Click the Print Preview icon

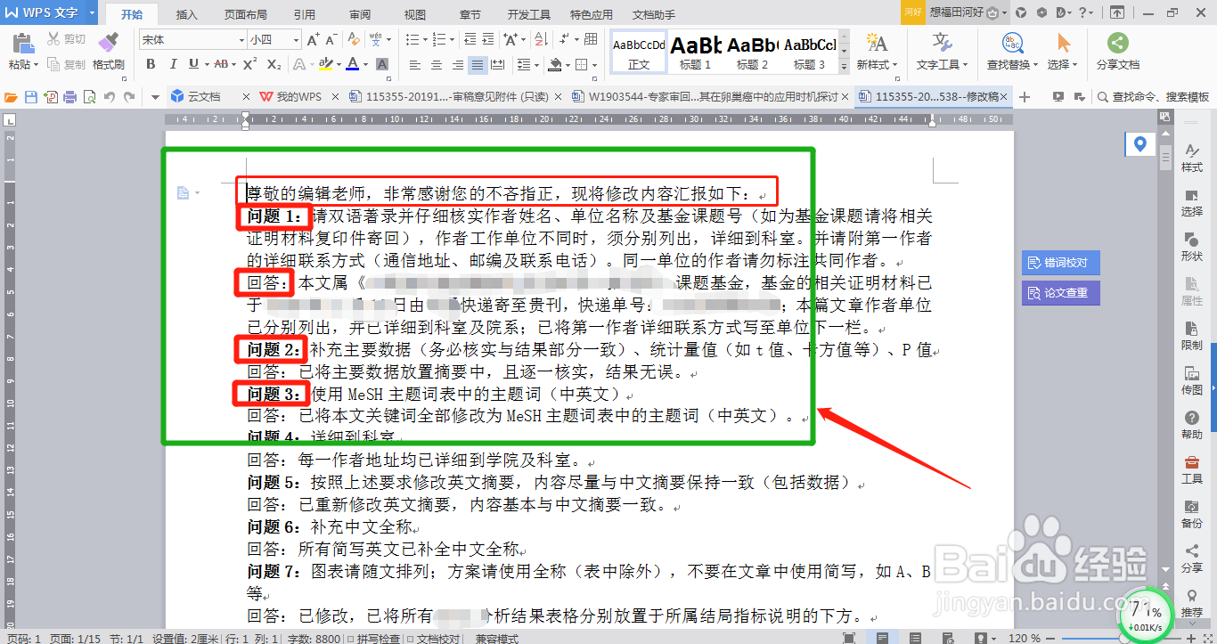(90, 97)
